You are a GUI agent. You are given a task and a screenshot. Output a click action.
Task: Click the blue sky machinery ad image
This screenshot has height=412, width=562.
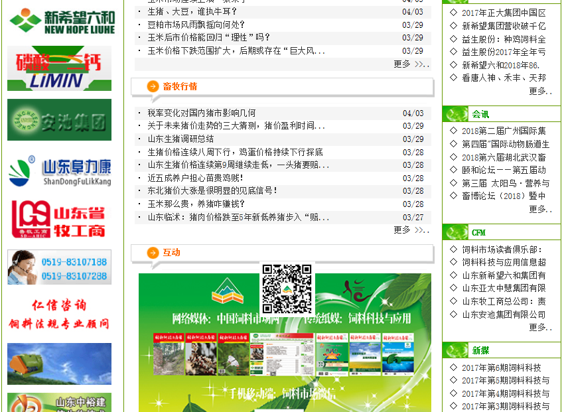[59, 364]
